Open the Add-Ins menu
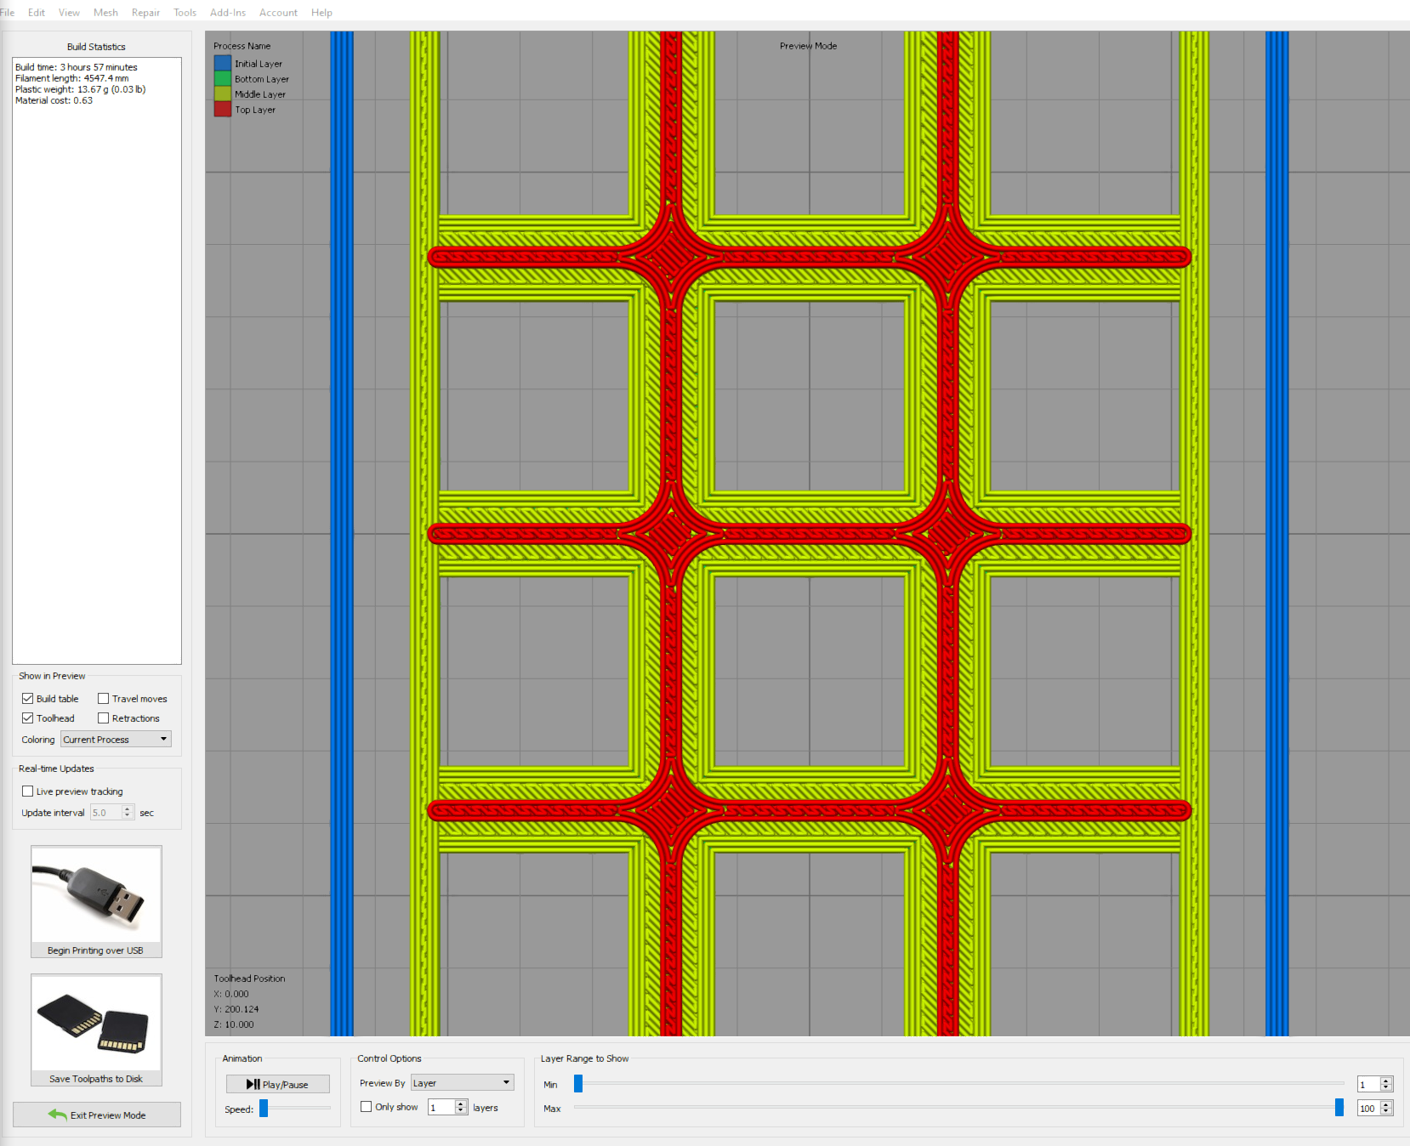 [228, 13]
